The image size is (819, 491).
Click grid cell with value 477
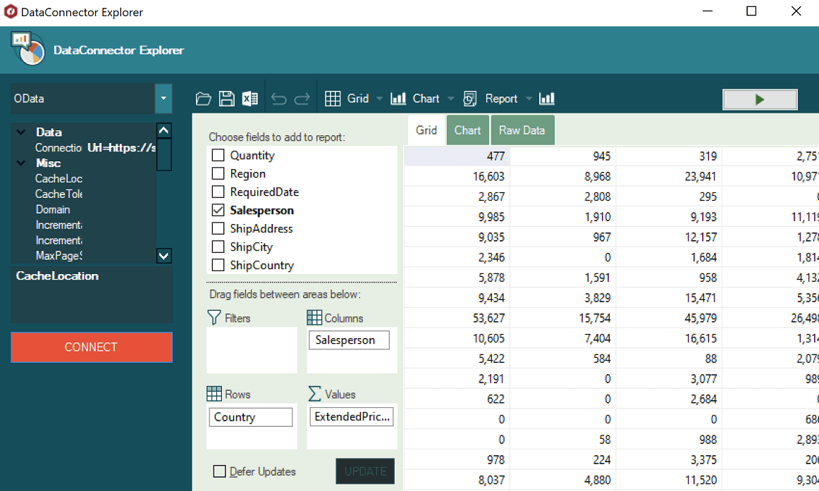click(457, 156)
